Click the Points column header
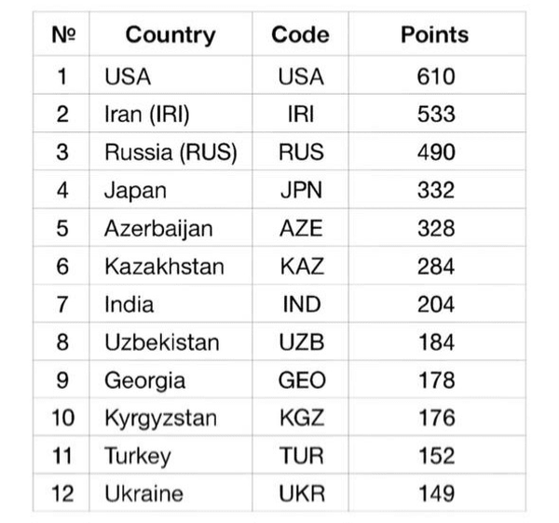The width and height of the screenshot is (559, 523). [434, 35]
